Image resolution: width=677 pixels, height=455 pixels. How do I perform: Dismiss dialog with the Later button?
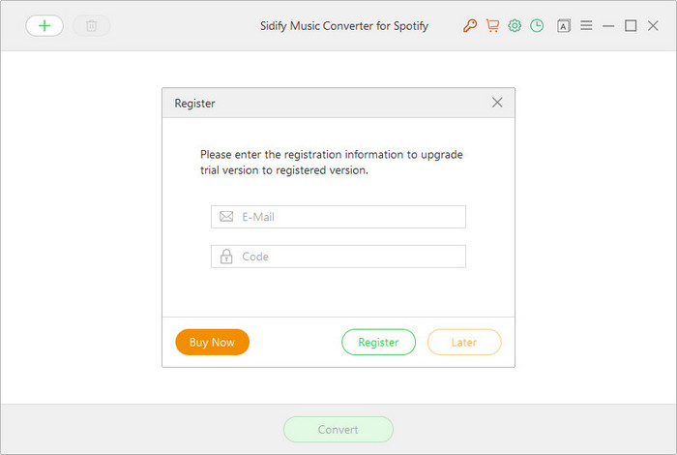[x=464, y=343]
